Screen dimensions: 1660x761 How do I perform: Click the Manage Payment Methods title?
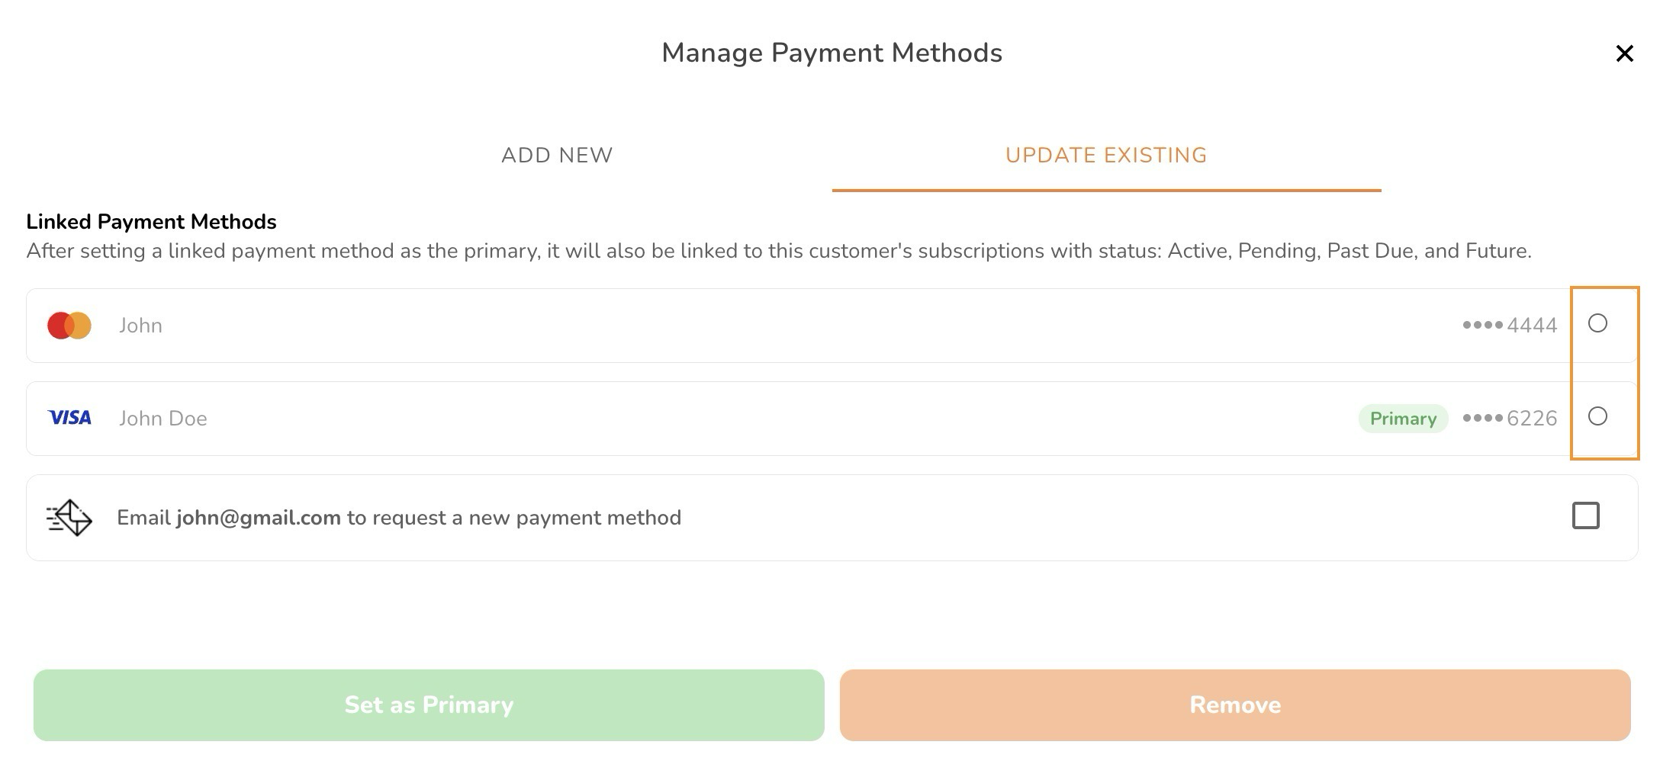point(832,53)
